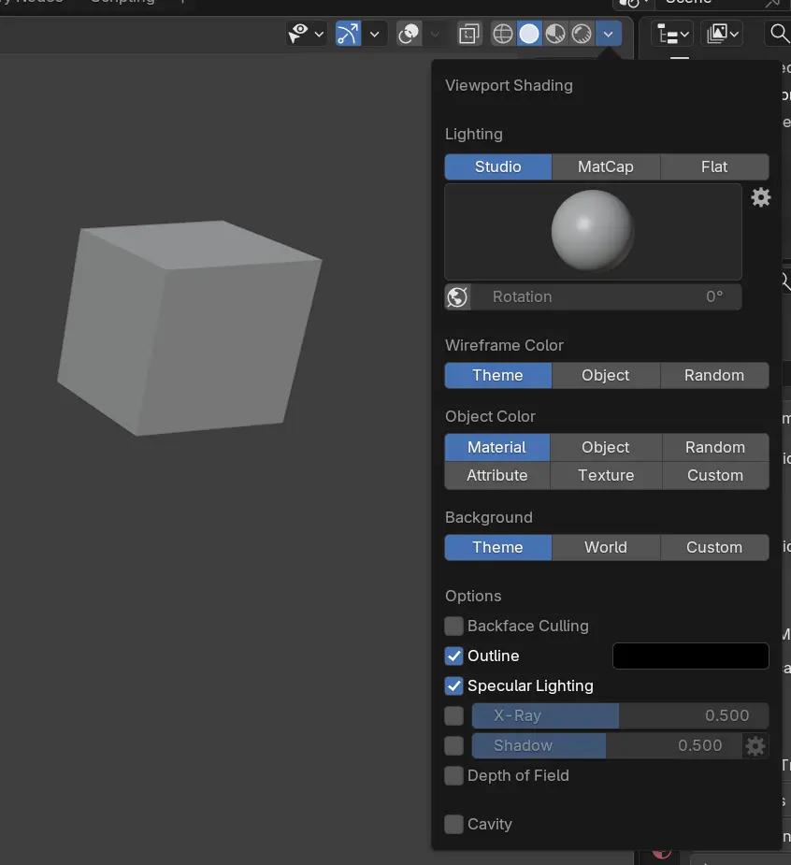The image size is (791, 865).
Task: Open studio light preferences gear
Action: 761,197
